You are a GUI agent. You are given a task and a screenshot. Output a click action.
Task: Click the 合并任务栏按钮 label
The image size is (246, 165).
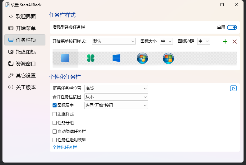[67, 97]
